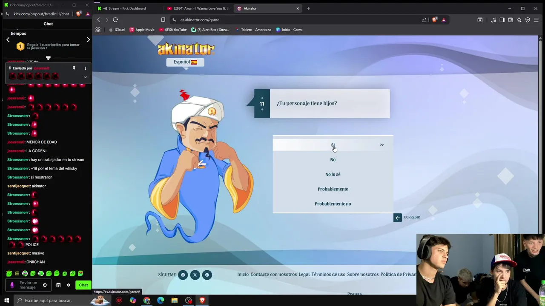Unpin the pinned message by joseram0
The image size is (545, 306).
(74, 68)
